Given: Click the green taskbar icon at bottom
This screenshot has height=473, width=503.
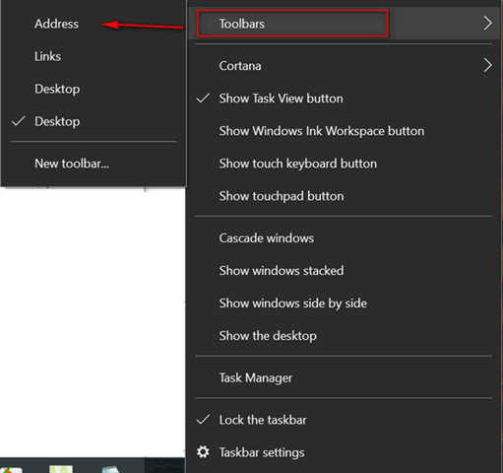Looking at the screenshot, I should pyautogui.click(x=61, y=469).
